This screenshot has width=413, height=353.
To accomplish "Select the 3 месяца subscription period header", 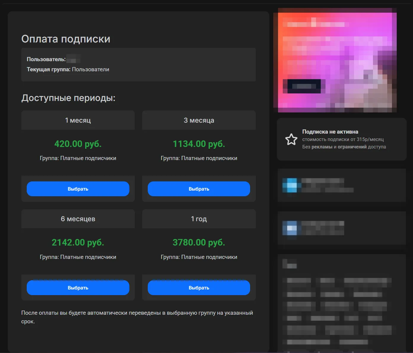I will [198, 120].
